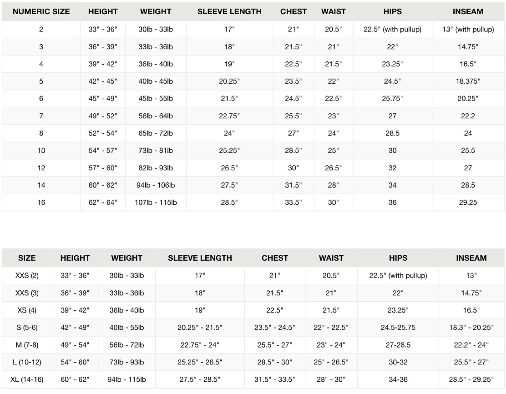This screenshot has height=394, width=506.
Task: Click the SLEEVE LENGTH header in top table
Action: 229,12
